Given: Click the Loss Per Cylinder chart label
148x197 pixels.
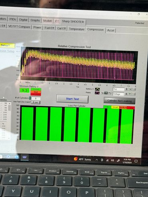Looking at the screenshot, I should pos(77,105).
